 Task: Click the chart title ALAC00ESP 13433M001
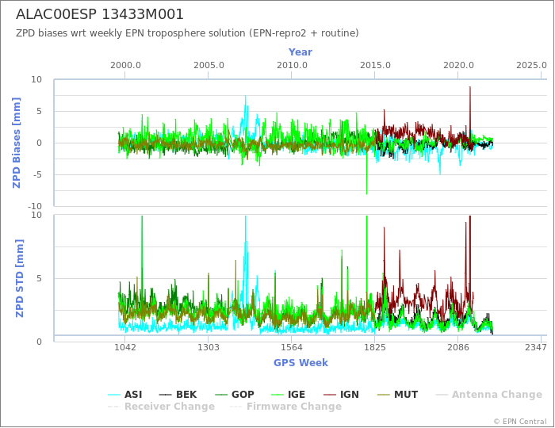click(100, 14)
